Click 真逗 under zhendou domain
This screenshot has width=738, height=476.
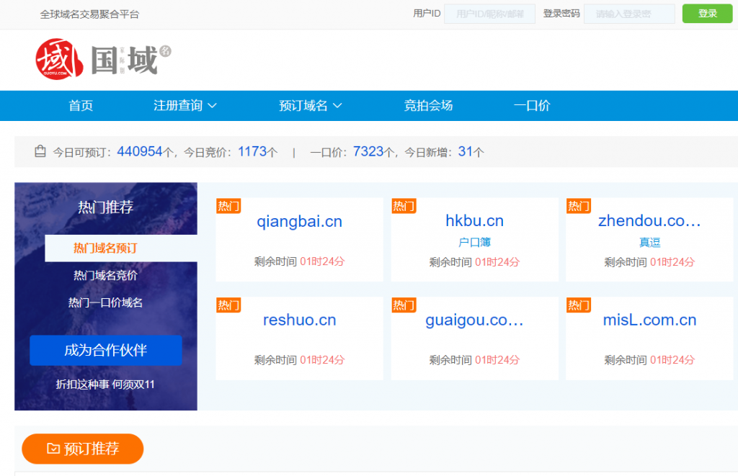[x=649, y=242]
